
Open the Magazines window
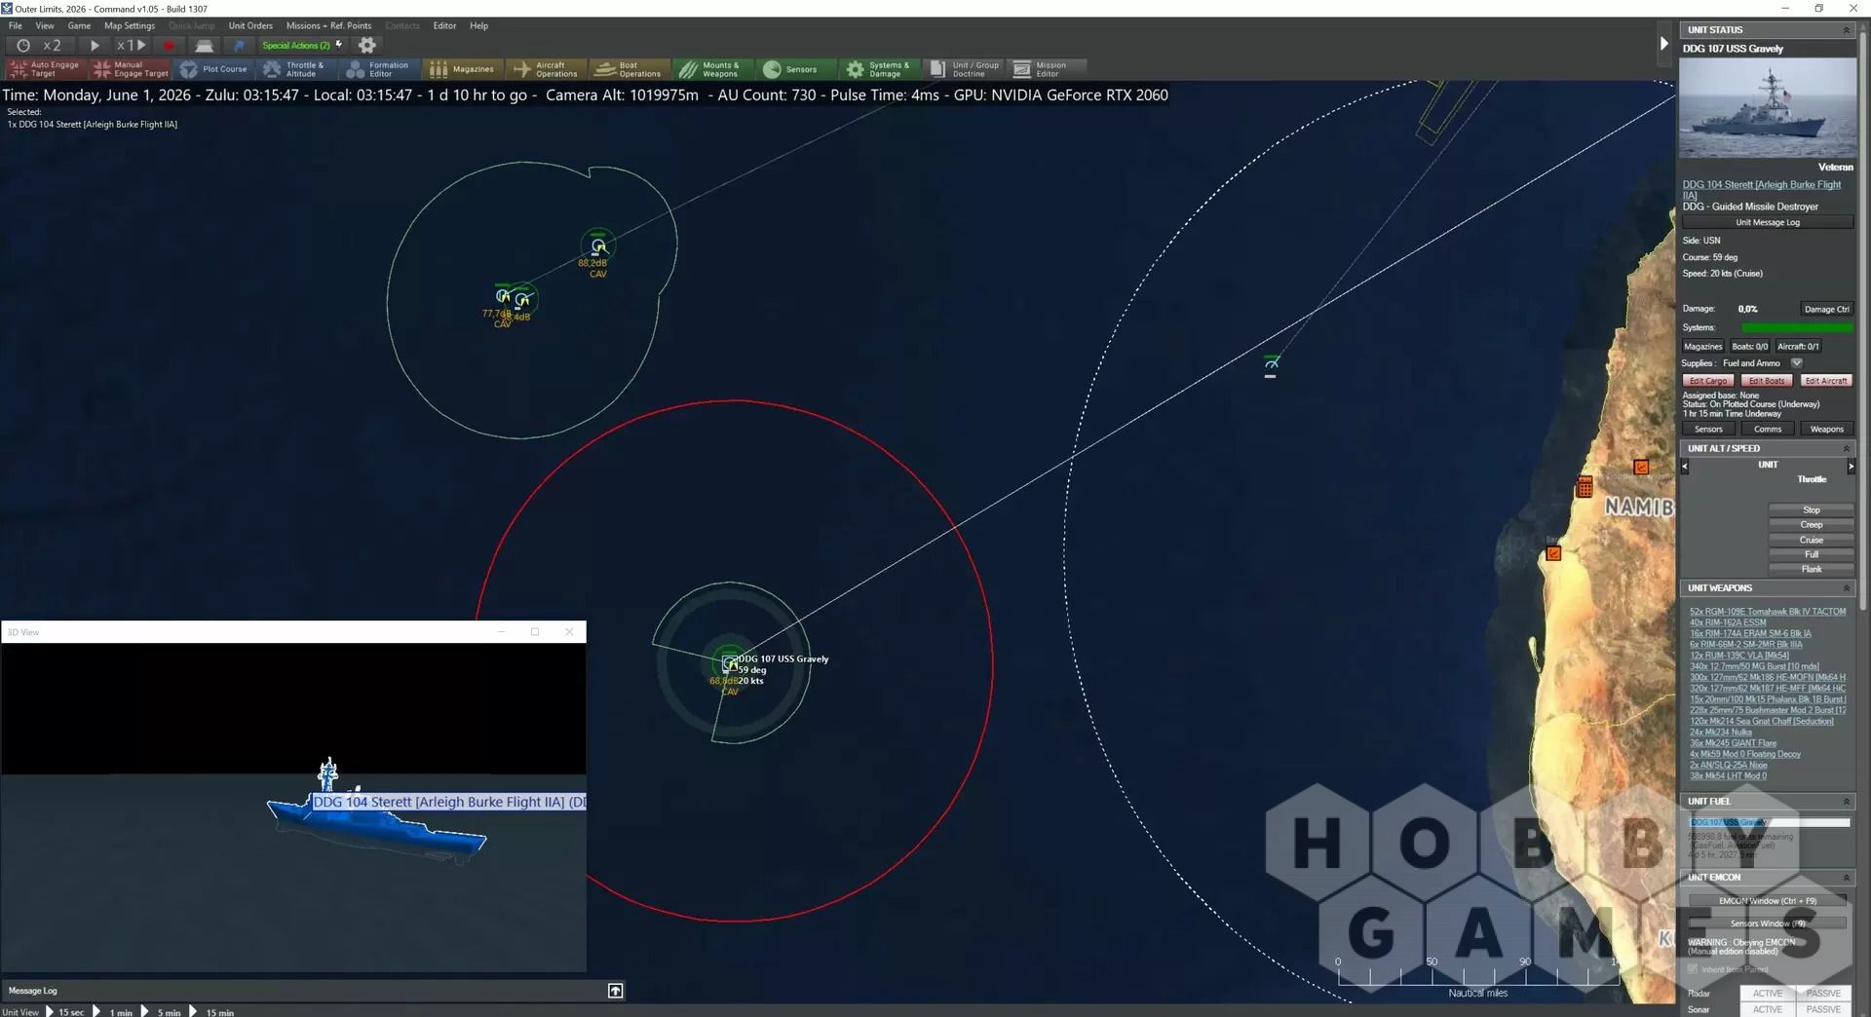click(463, 69)
